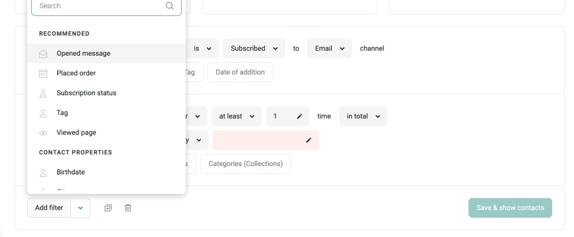Click into the Search input field

coord(93,6)
